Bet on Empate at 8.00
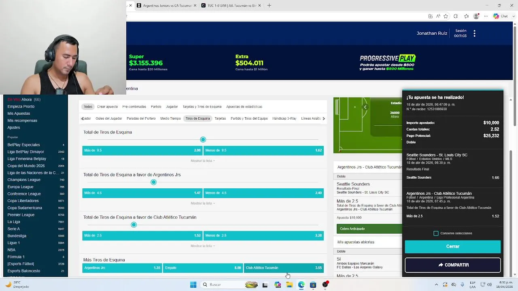The image size is (518, 291). [203, 268]
